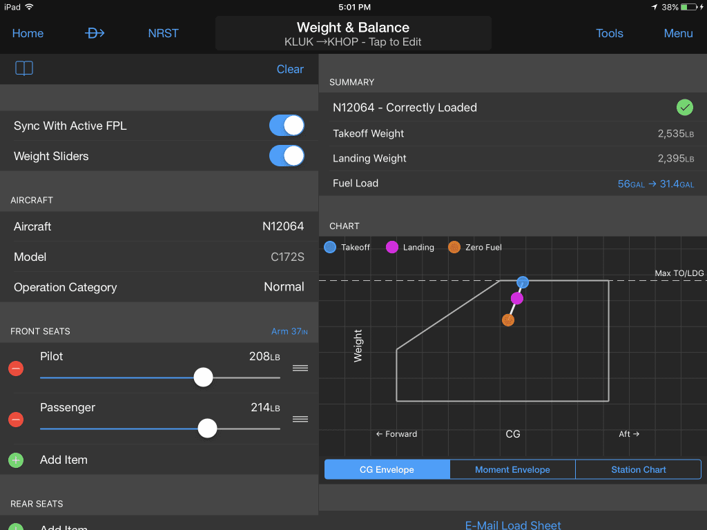
Task: Remove the Passenger entry with red minus
Action: pyautogui.click(x=15, y=419)
